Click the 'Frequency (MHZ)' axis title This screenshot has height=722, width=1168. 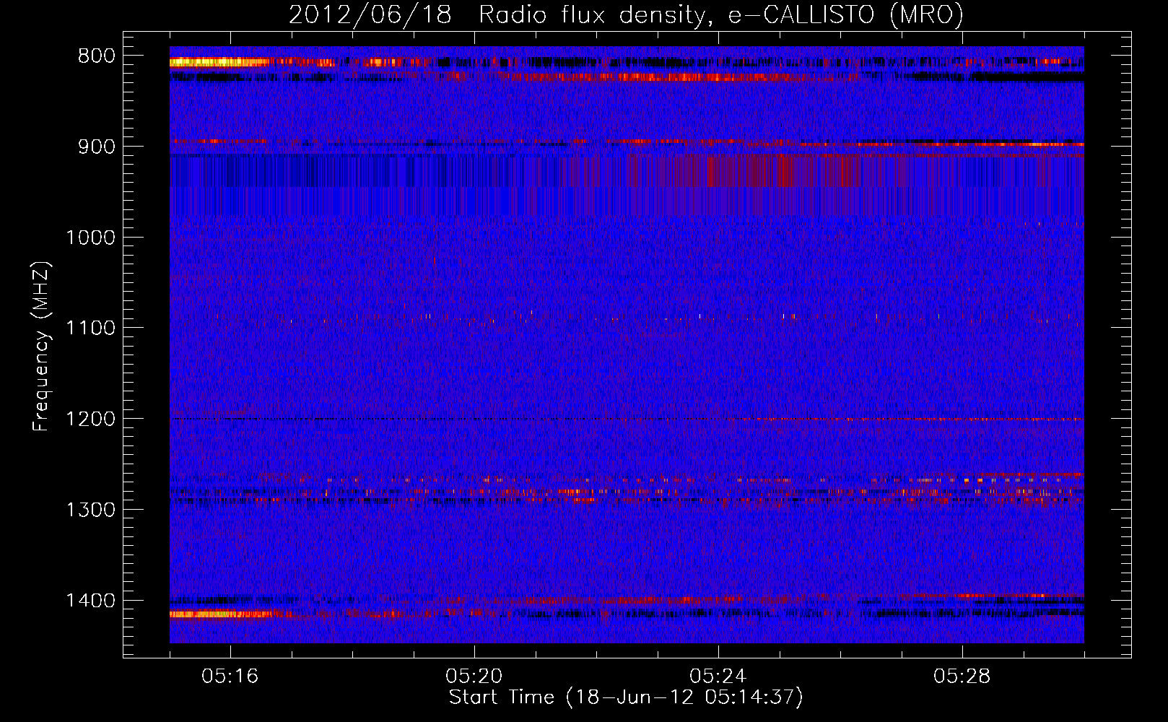41,347
